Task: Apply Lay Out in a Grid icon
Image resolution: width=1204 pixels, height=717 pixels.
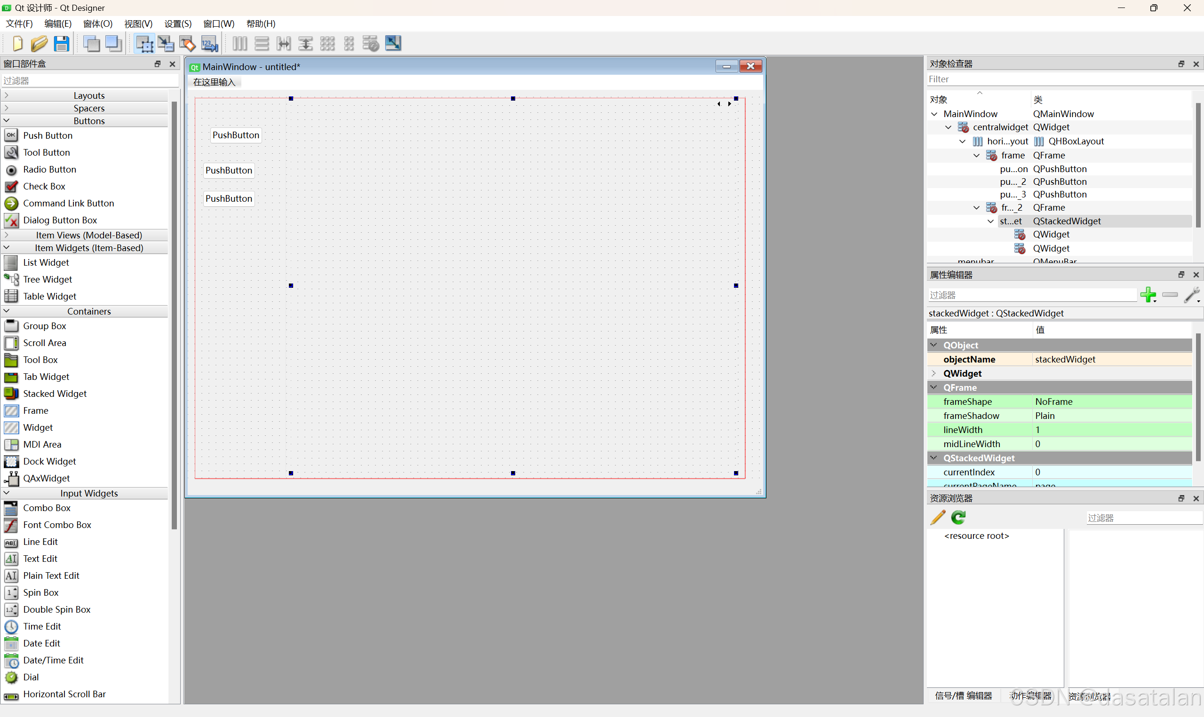Action: click(x=327, y=43)
